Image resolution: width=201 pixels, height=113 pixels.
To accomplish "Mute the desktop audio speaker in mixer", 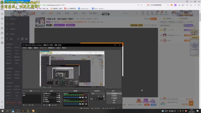I will tap(83, 97).
